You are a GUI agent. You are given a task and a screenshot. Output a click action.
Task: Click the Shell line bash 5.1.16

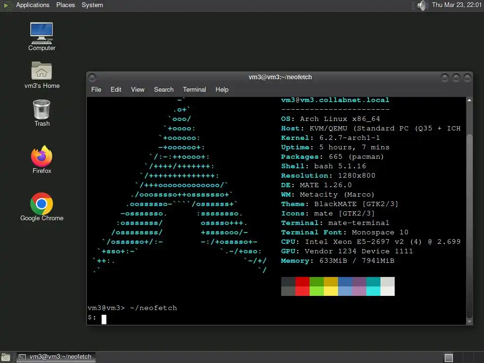point(323,166)
